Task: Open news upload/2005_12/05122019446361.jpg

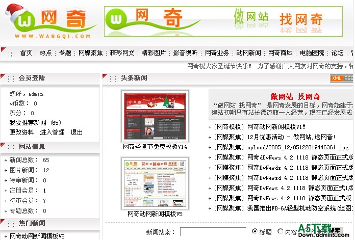Action: 298,147
